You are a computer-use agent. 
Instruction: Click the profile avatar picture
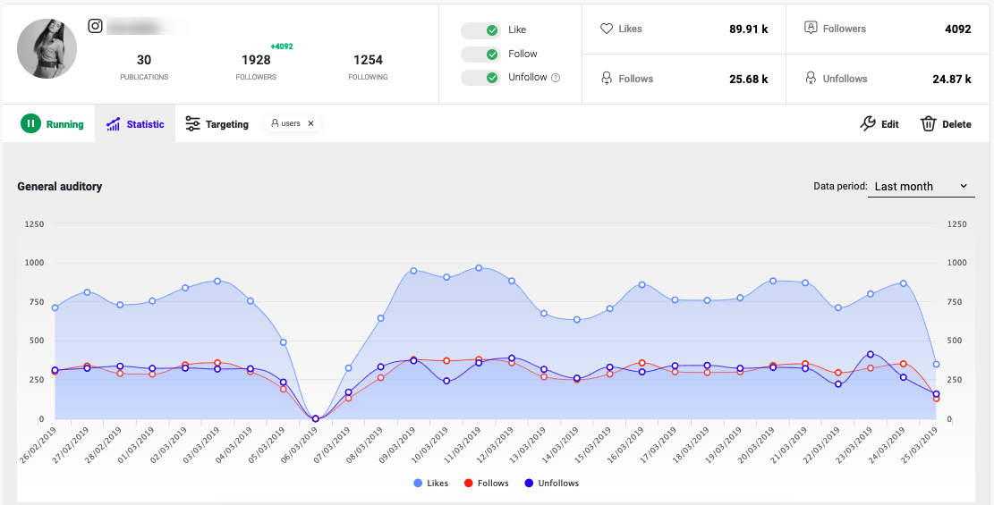pos(47,49)
